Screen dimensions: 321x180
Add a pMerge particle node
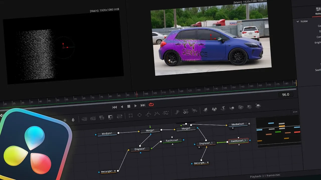(x=186, y=111)
